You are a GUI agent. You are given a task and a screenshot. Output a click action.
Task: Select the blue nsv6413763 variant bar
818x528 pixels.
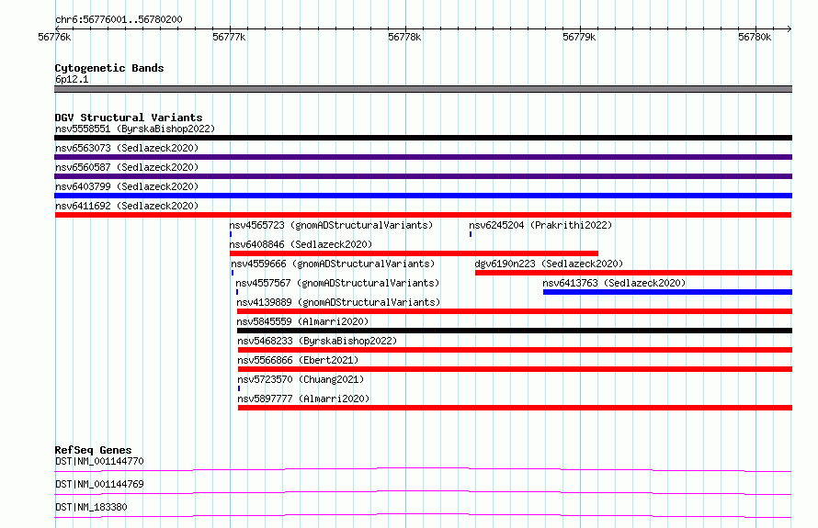(x=668, y=292)
